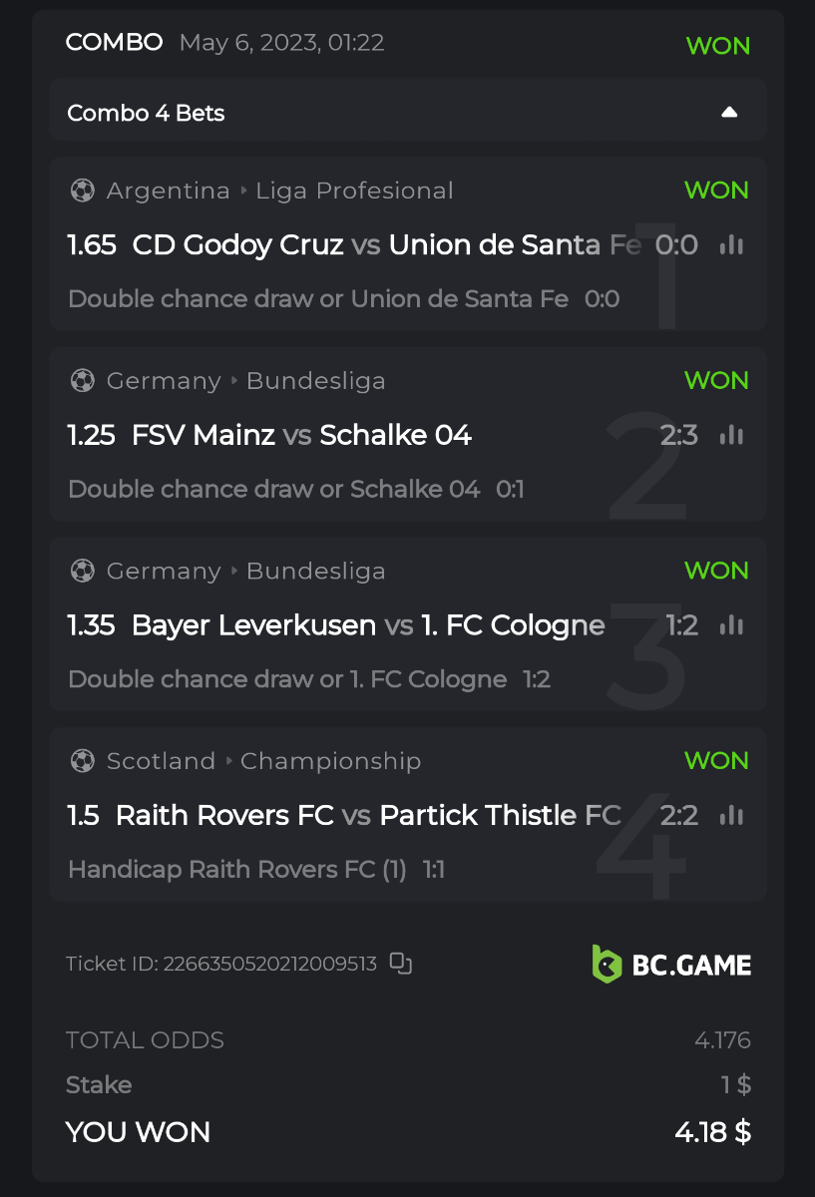The image size is (815, 1197).
Task: Open FSV Mainz vs Schalke 04 match
Action: coord(300,435)
